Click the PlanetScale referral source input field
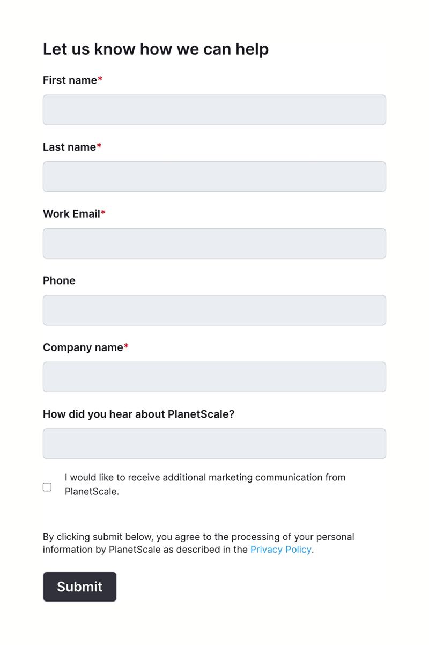 click(214, 443)
